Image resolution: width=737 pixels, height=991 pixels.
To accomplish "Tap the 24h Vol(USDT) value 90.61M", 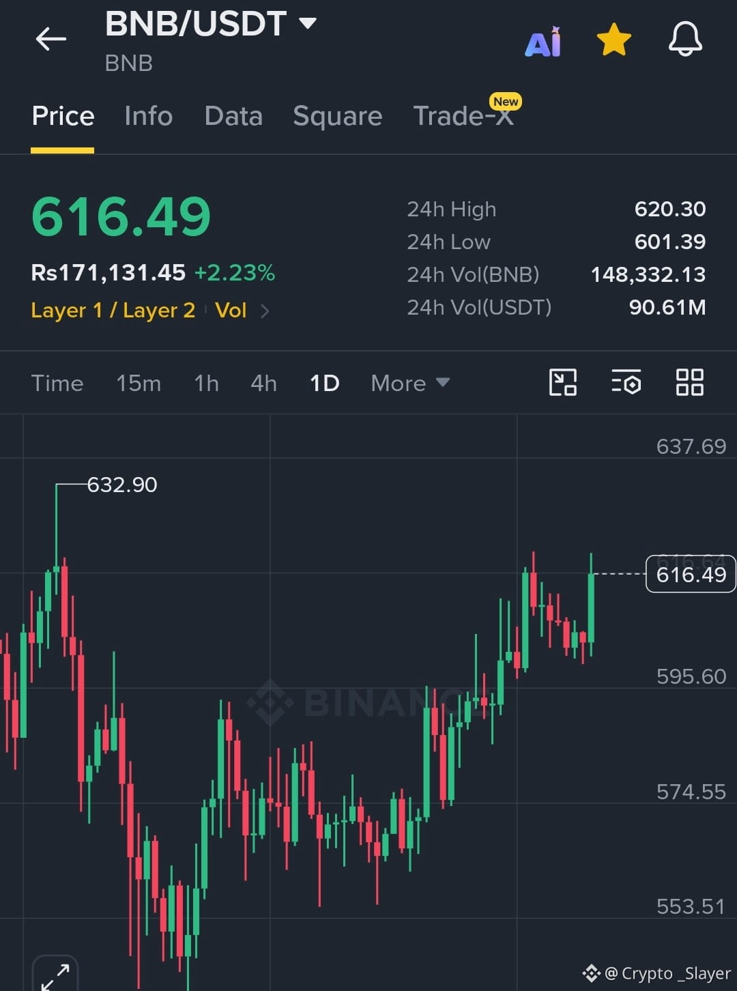I will coord(667,307).
